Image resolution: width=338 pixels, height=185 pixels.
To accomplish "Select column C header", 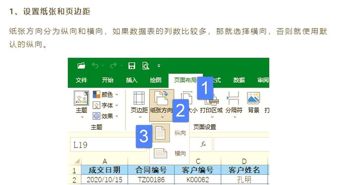I will 198,161.
